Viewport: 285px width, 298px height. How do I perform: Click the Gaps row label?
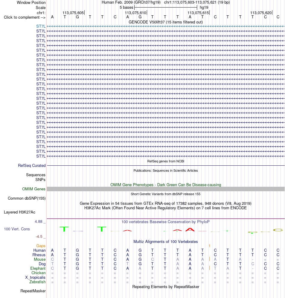(41, 246)
